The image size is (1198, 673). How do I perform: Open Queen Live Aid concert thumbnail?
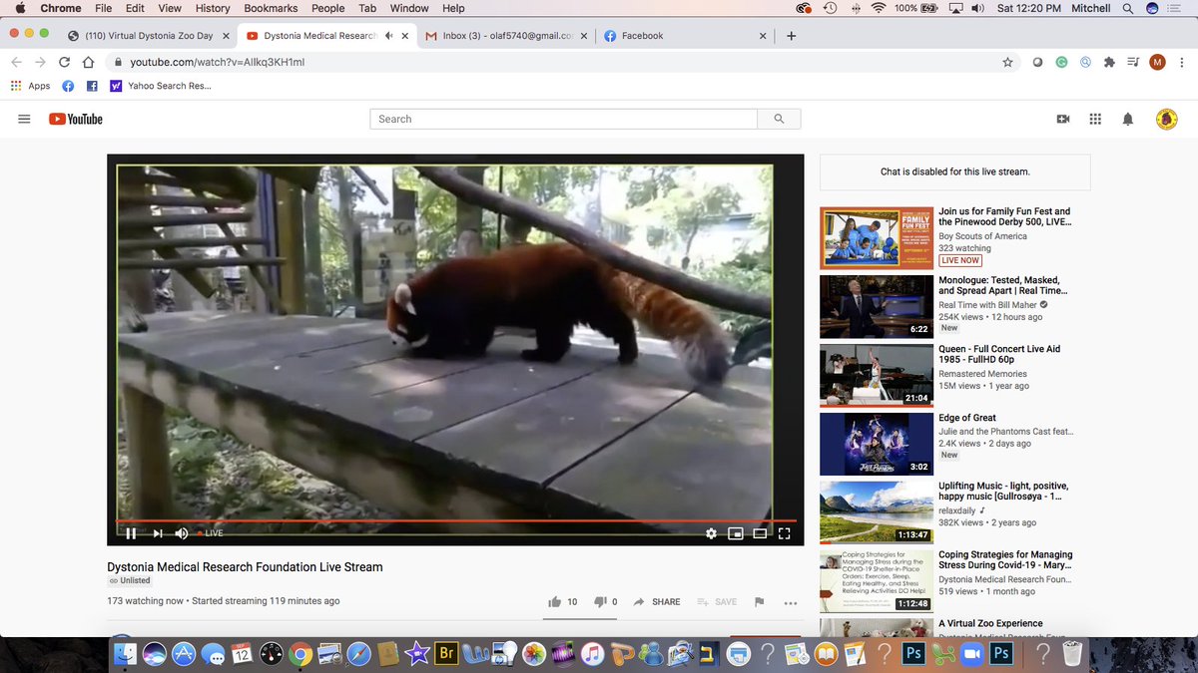(x=877, y=375)
